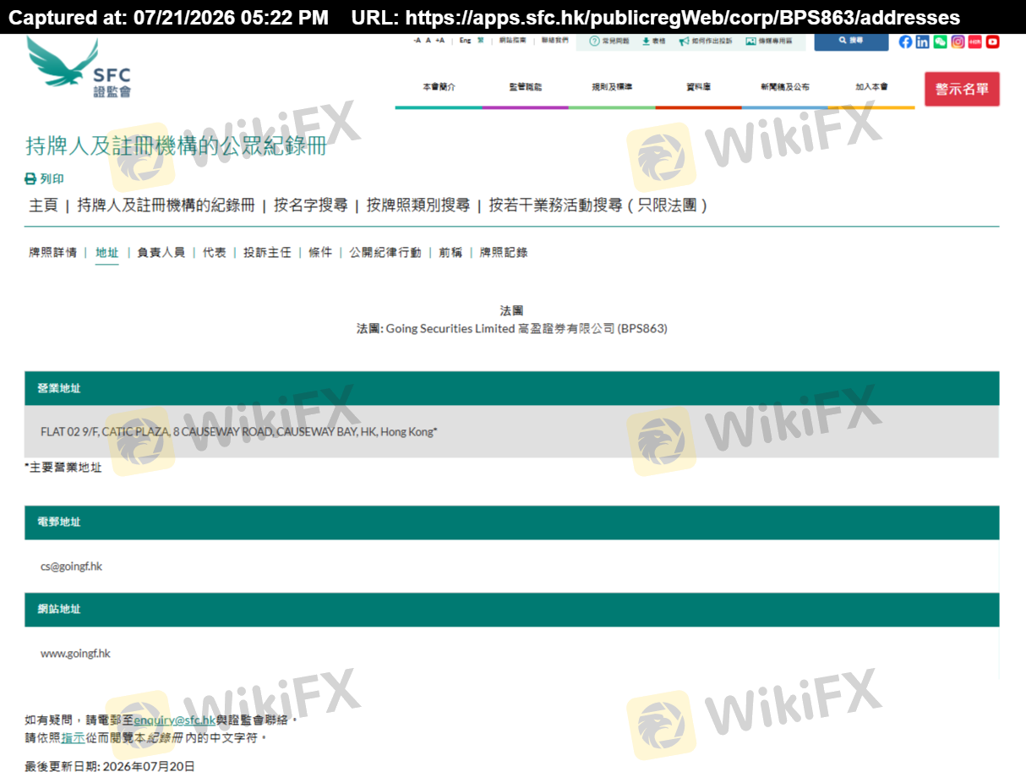1026x783 pixels.
Task: Open the 指示 instructions link
Action: point(73,737)
